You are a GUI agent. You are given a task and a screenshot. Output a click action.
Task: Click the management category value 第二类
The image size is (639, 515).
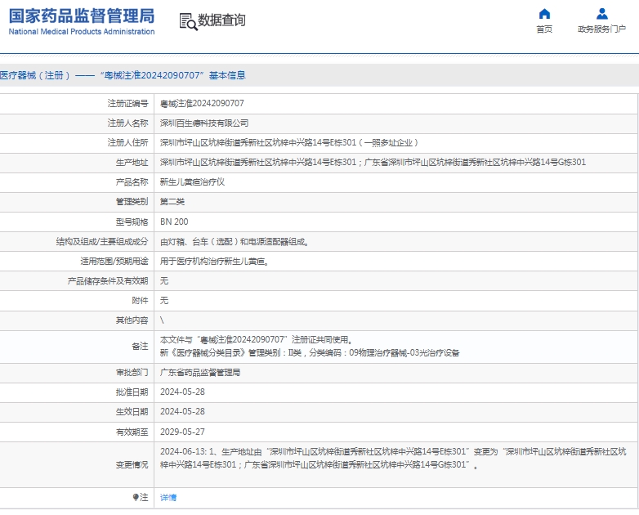pos(172,201)
